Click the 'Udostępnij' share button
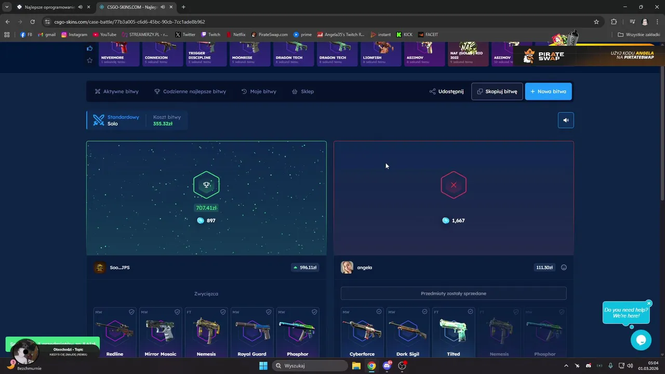The height and width of the screenshot is (374, 665). click(446, 91)
